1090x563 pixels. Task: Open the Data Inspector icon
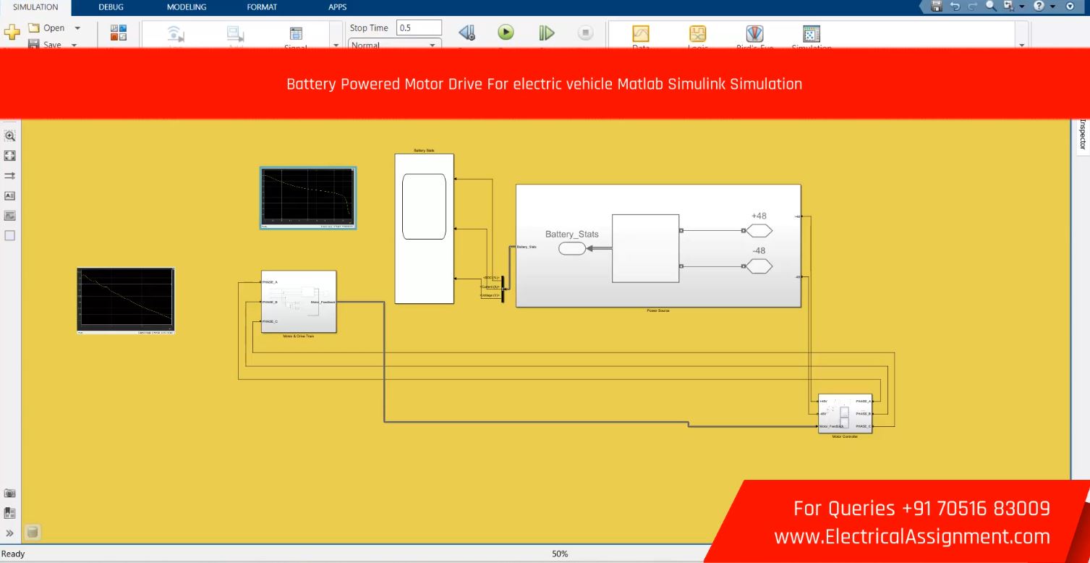(x=641, y=34)
